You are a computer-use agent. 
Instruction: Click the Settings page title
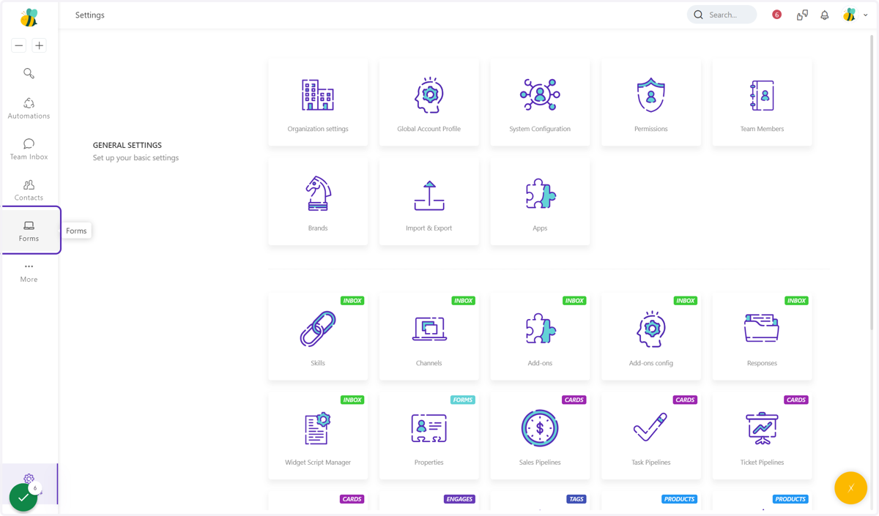90,15
